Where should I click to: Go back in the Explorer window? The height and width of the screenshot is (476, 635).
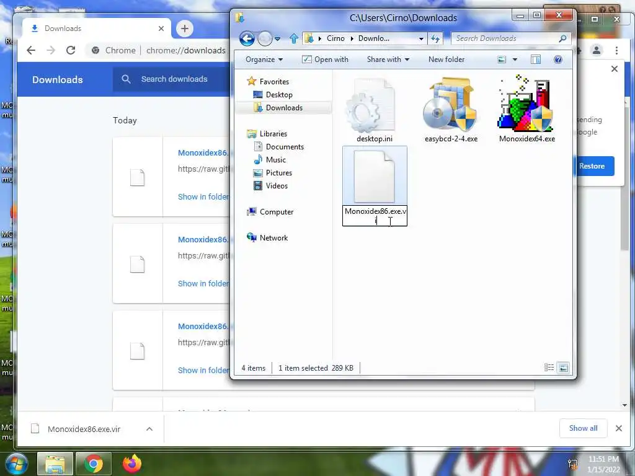pos(247,38)
